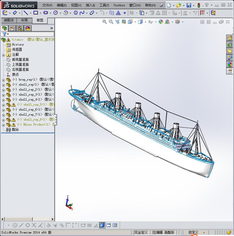
Task: Expand the brep_rep<1> component node
Action: pos(3,80)
